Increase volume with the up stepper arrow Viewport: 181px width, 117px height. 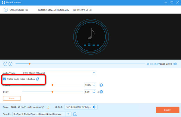tap(94, 84)
